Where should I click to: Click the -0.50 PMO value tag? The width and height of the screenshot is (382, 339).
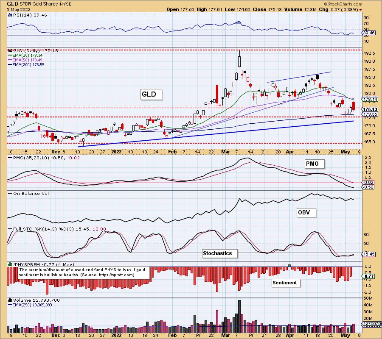368,187
